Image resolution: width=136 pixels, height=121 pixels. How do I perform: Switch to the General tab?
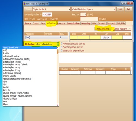[x=28, y=23]
